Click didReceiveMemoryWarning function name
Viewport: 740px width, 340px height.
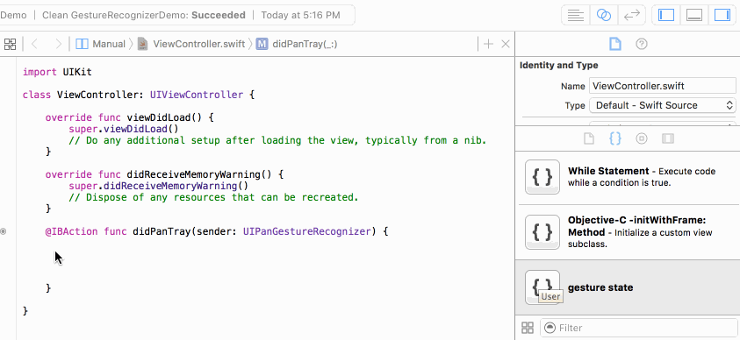pyautogui.click(x=193, y=174)
